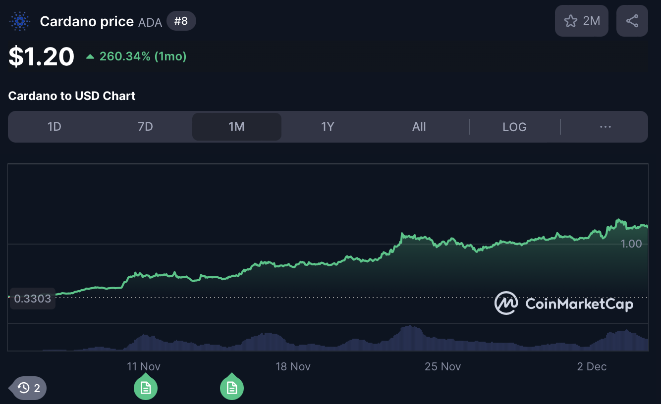The height and width of the screenshot is (404, 661).
Task: Click the Cardano to USD Chart title
Action: [x=72, y=96]
